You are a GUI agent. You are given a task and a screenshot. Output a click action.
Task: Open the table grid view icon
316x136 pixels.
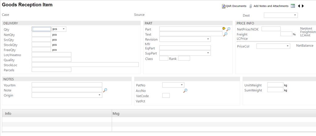[293, 6]
